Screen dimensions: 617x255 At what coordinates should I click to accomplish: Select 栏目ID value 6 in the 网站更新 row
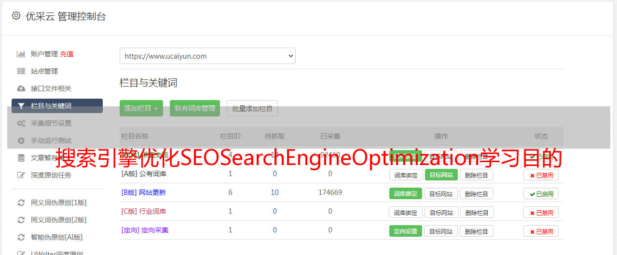230,192
